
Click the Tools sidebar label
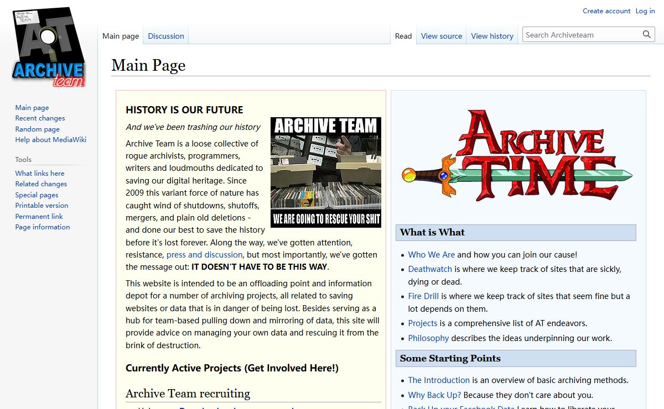23,159
